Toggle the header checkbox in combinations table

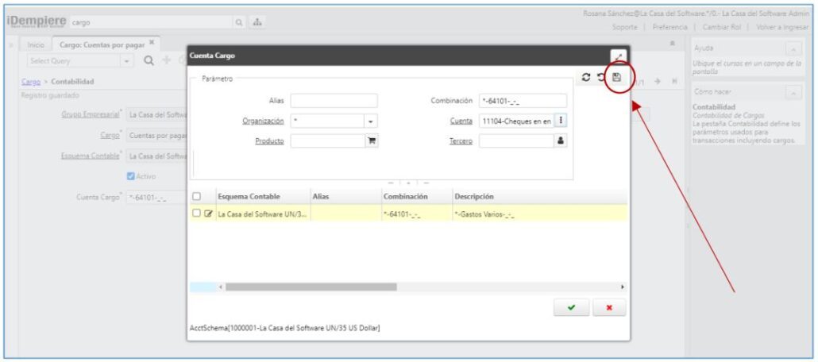pos(196,197)
